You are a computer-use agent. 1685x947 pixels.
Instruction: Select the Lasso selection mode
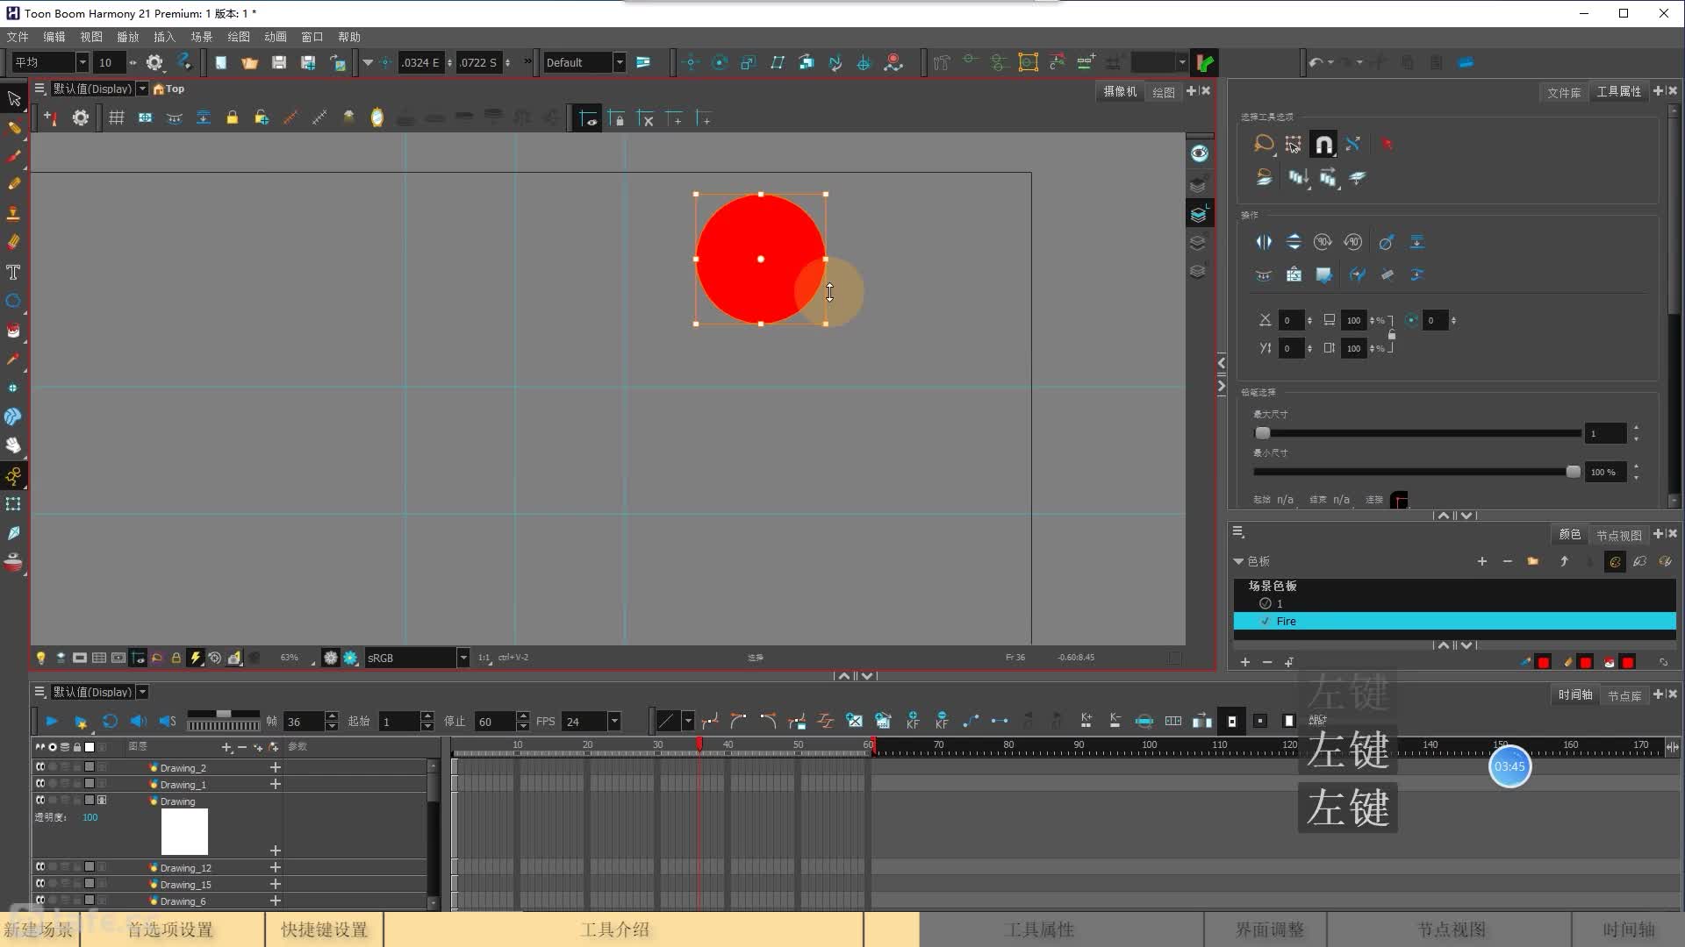(x=1264, y=144)
